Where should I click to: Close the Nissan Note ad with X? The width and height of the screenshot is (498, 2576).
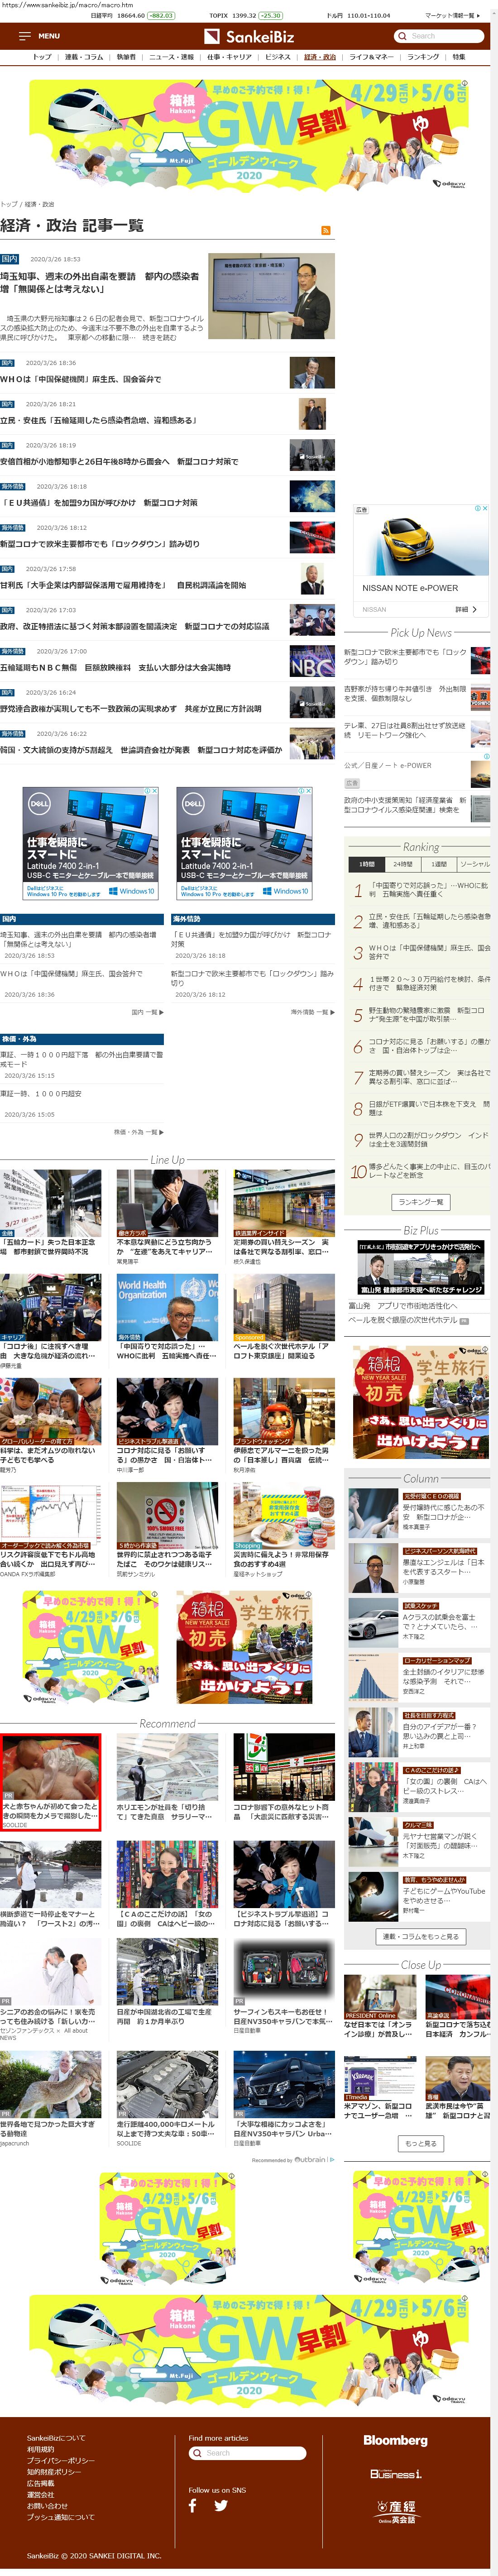485,508
